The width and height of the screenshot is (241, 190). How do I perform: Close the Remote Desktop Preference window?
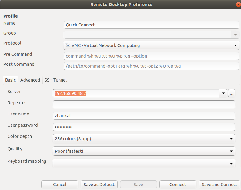pyautogui.click(x=238, y=5)
